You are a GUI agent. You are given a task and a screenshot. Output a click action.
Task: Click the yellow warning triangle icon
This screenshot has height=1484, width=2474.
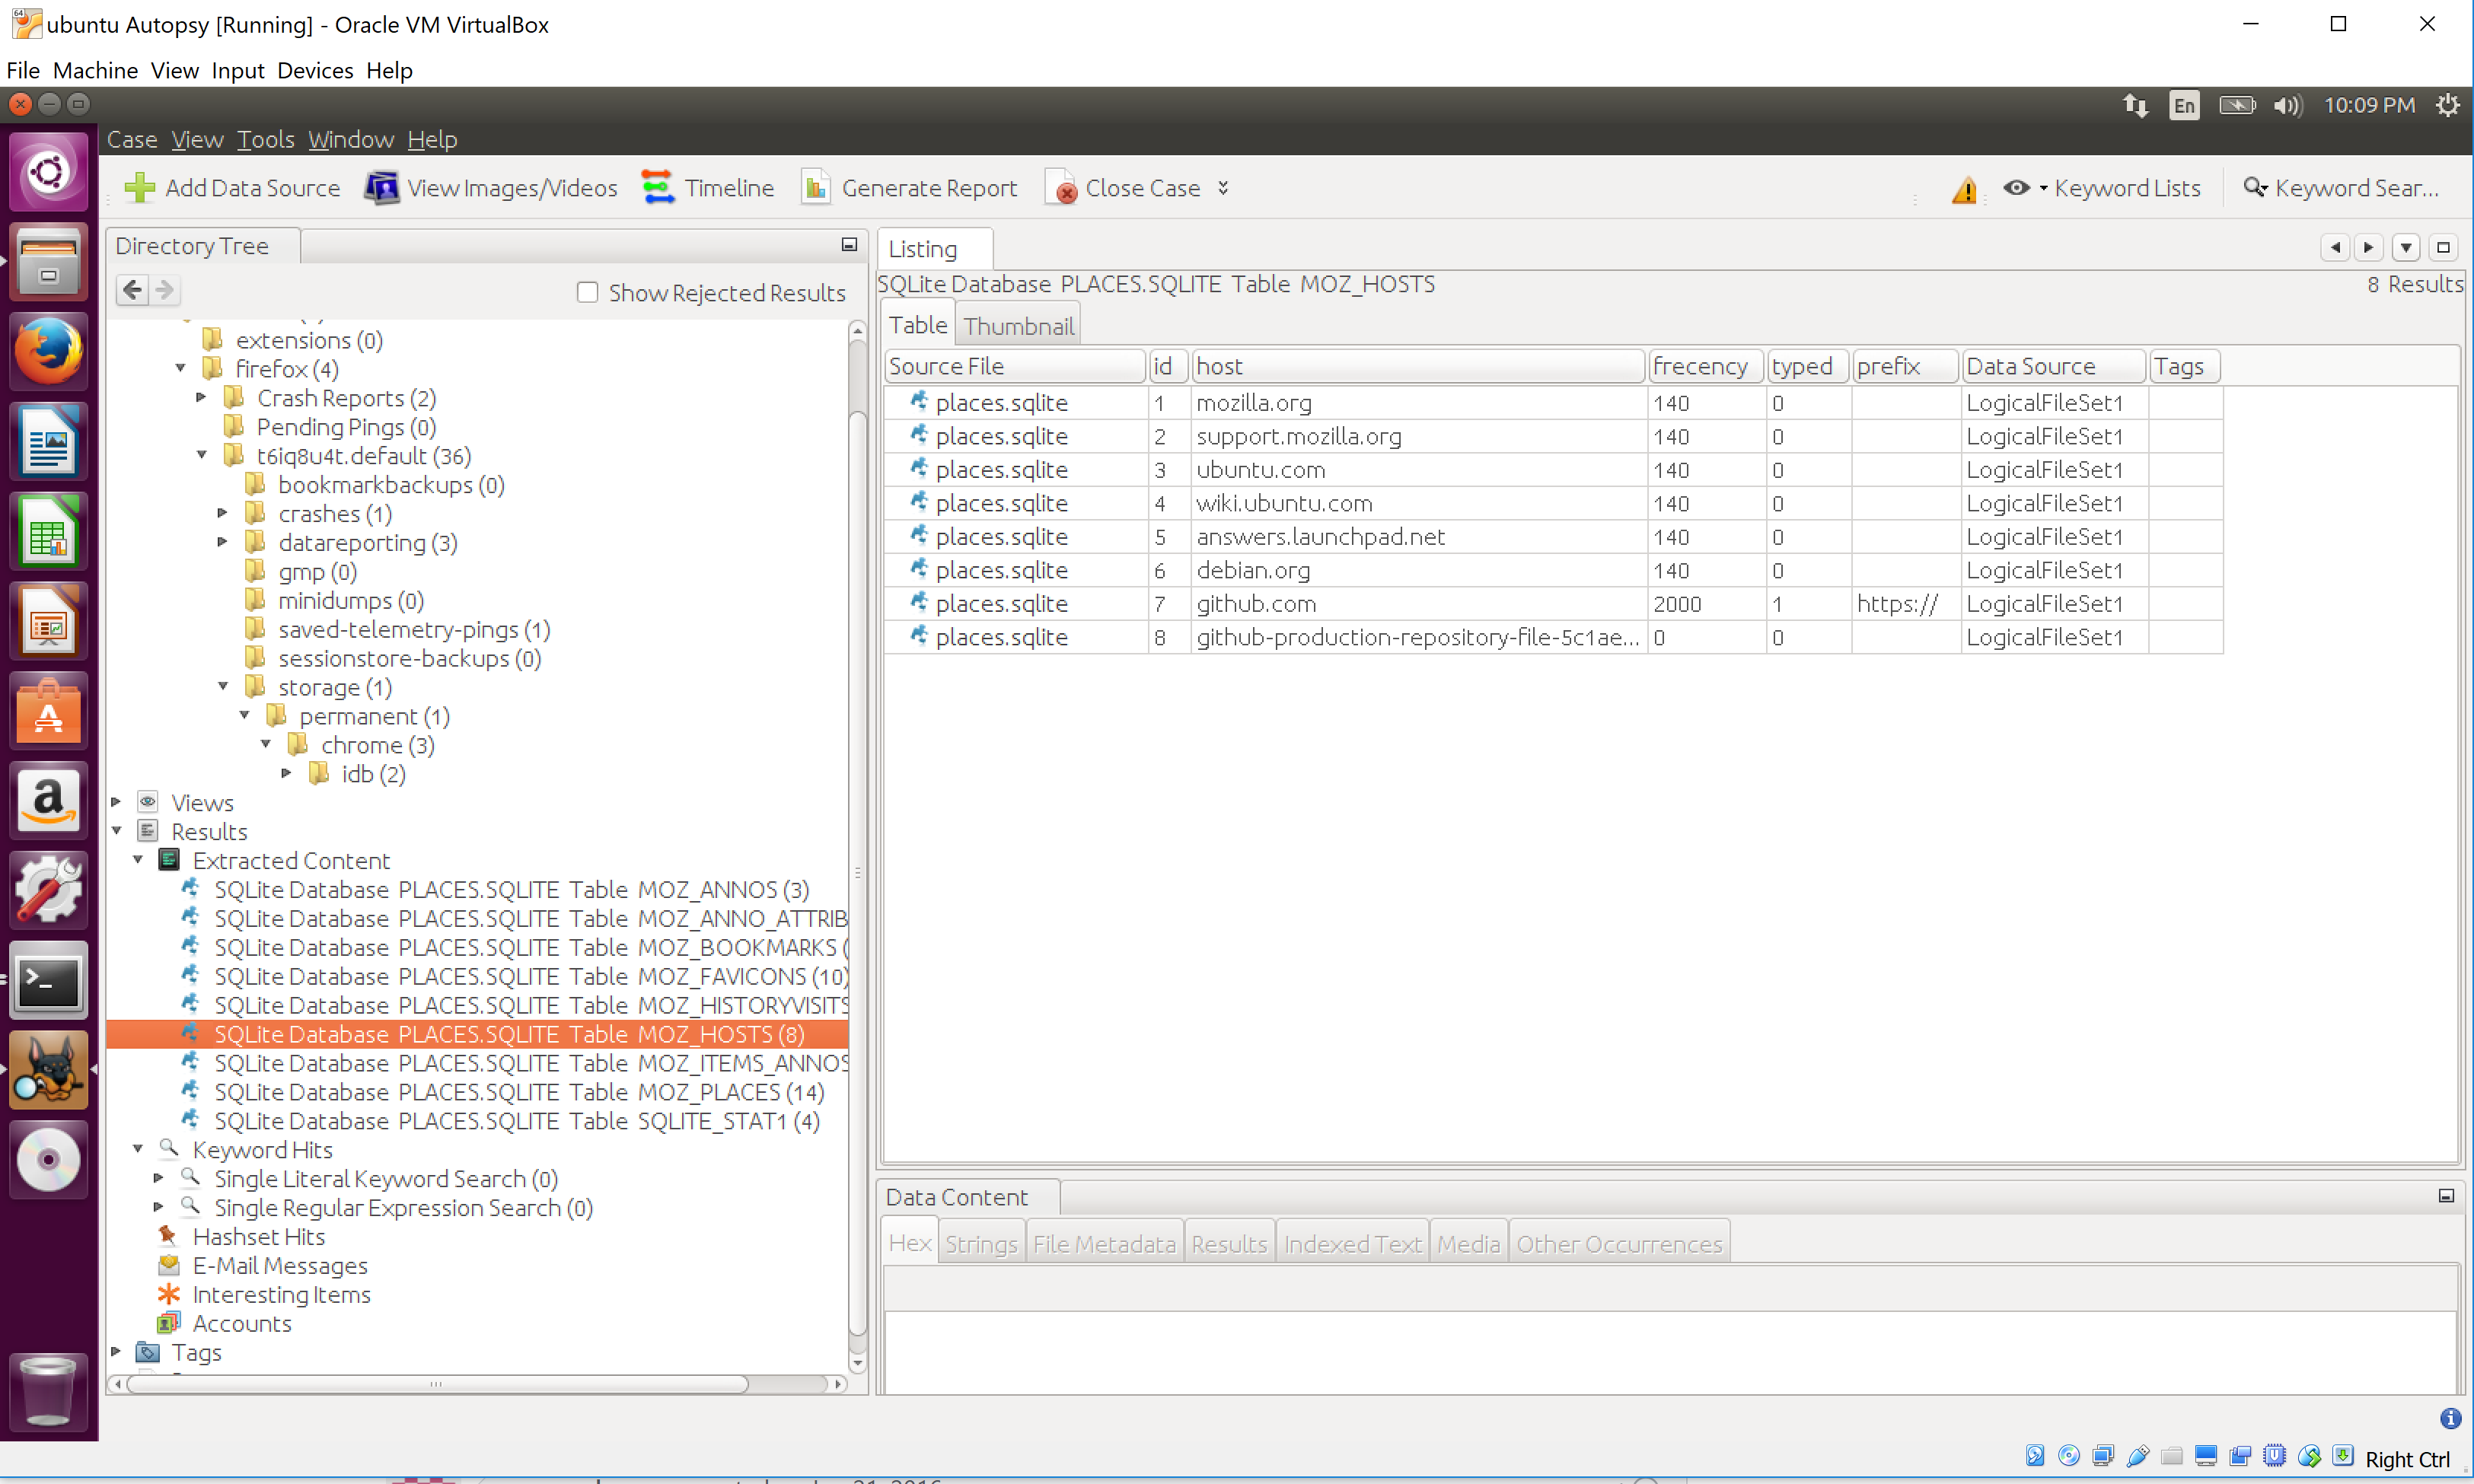coord(1964,190)
